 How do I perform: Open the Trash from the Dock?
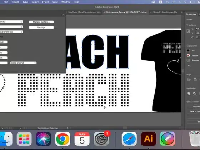pos(195,139)
